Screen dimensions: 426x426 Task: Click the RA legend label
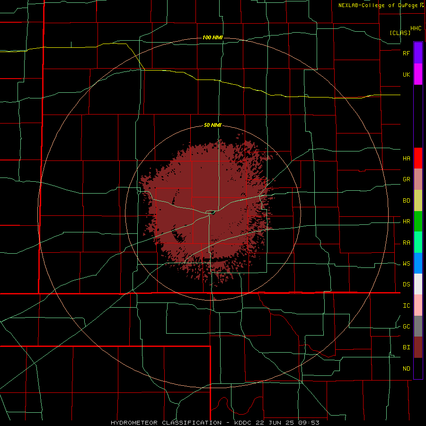click(406, 243)
